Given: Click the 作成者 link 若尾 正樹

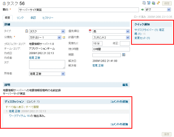Looking at the screenshot, I should (x=35, y=58).
